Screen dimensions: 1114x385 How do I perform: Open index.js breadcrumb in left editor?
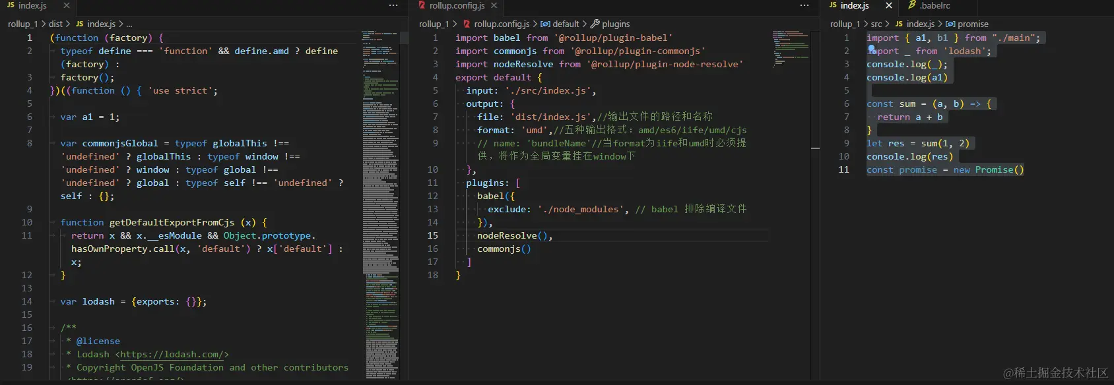(101, 24)
